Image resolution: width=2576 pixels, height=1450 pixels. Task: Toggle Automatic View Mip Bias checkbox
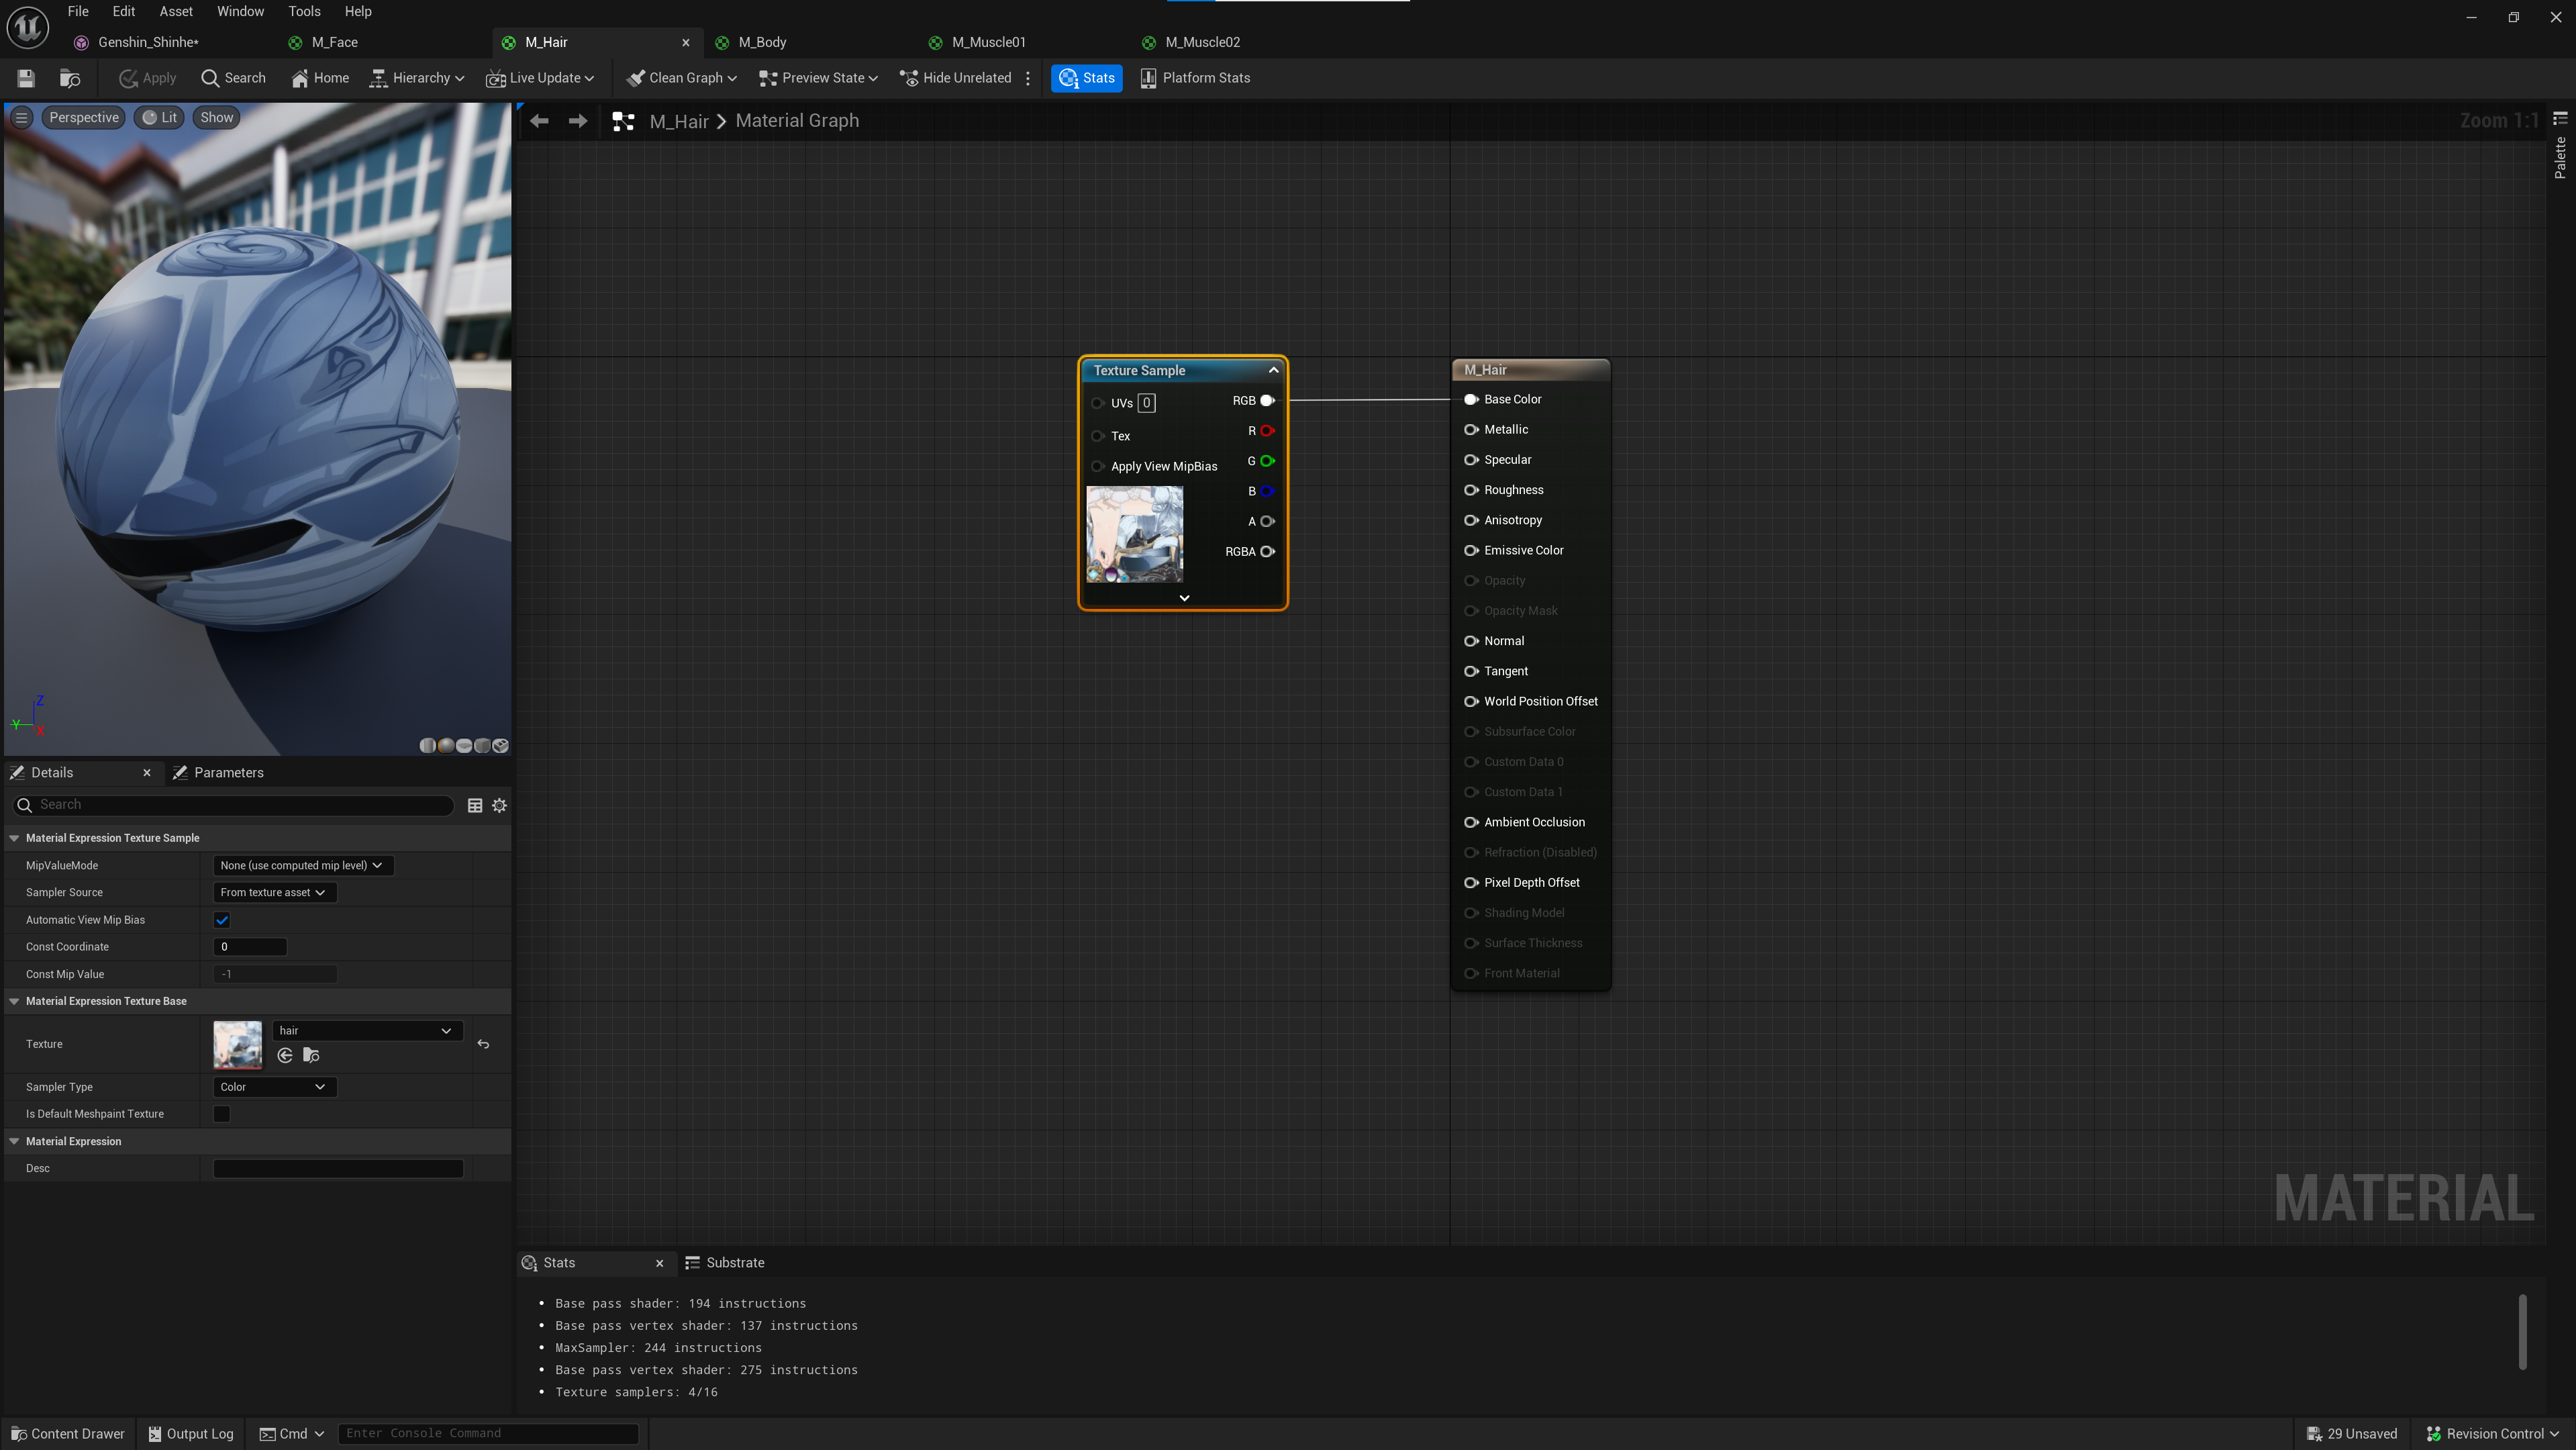(x=222, y=920)
